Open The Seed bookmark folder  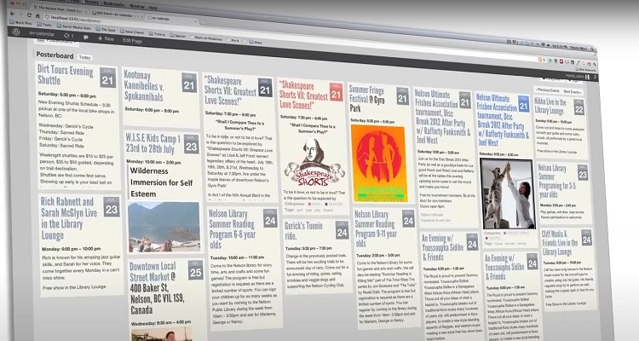106,29
